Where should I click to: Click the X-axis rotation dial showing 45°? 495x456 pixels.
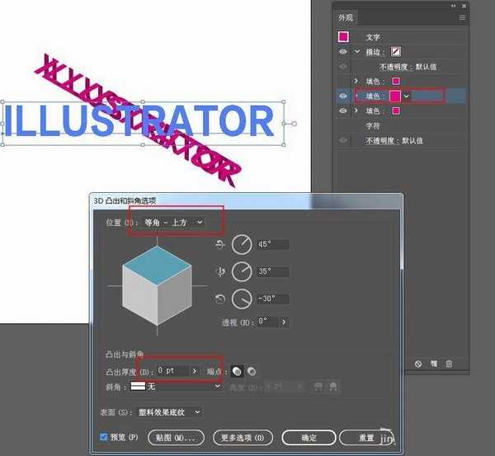[x=241, y=244]
